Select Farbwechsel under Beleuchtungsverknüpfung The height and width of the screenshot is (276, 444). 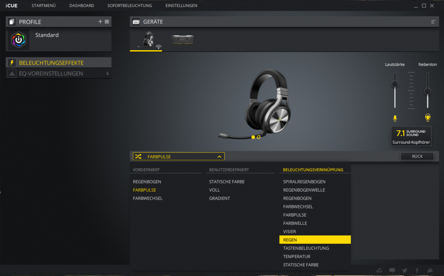pyautogui.click(x=298, y=206)
